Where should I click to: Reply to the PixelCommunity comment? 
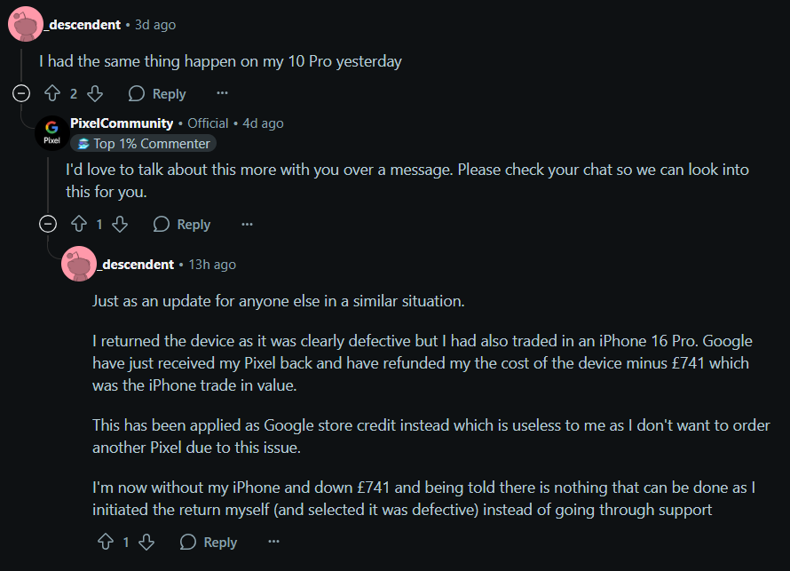pyautogui.click(x=182, y=224)
